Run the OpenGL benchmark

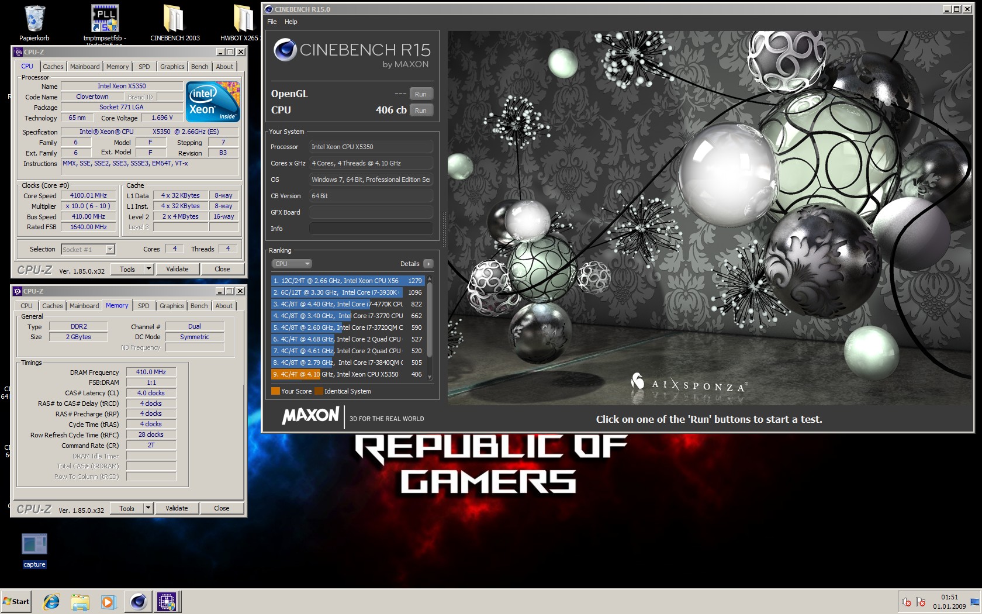point(421,94)
